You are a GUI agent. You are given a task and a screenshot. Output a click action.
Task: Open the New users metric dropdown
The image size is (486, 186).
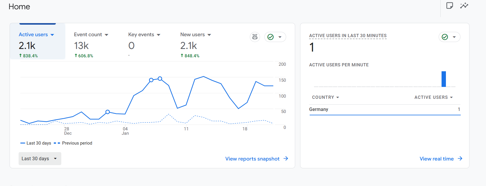[x=209, y=35]
